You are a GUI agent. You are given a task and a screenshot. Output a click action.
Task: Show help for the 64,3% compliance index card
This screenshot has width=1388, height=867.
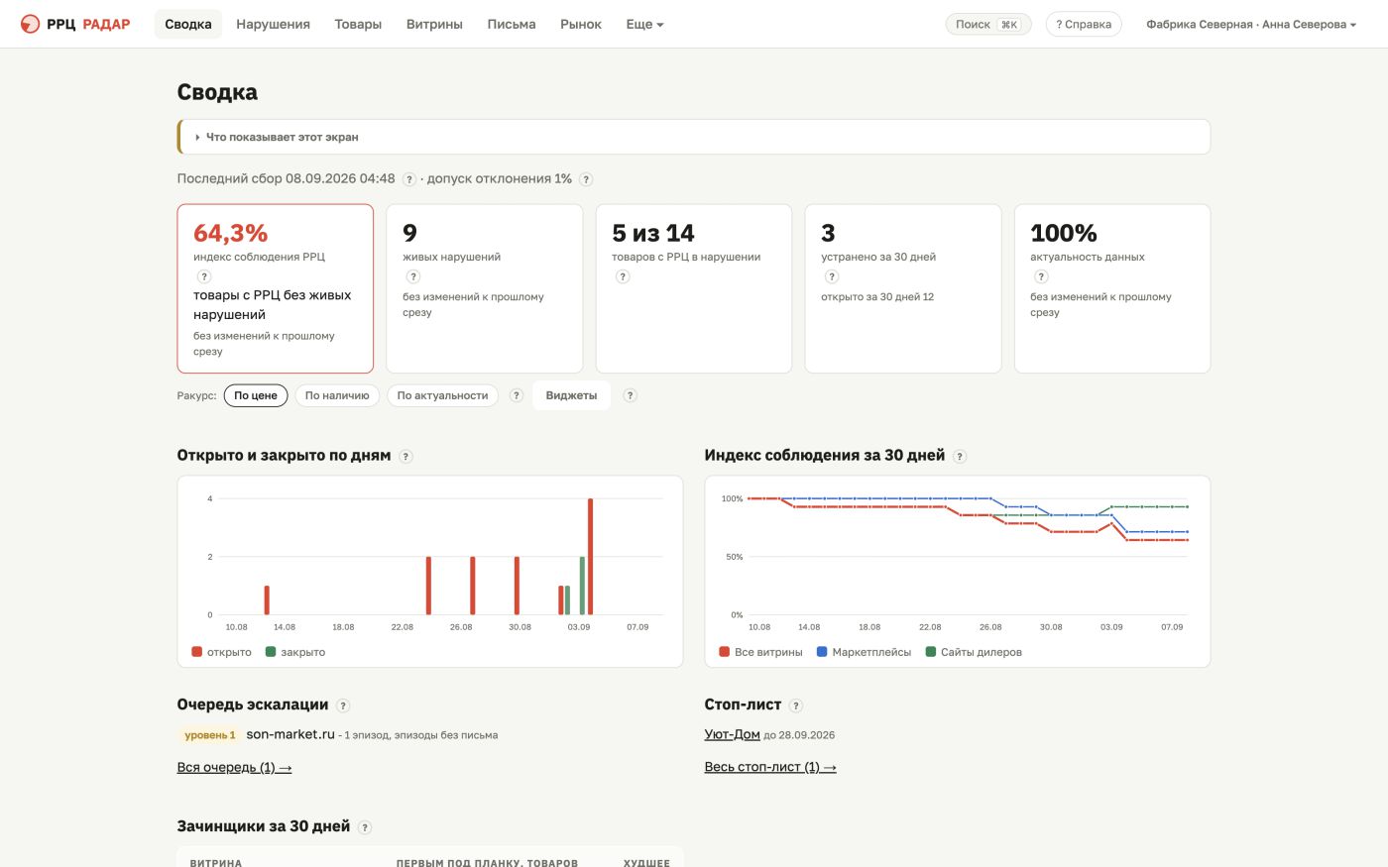click(x=204, y=276)
